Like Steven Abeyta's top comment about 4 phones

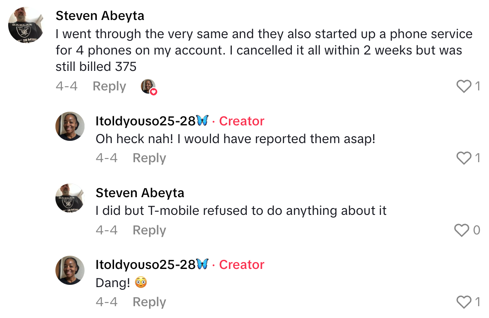pyautogui.click(x=464, y=86)
